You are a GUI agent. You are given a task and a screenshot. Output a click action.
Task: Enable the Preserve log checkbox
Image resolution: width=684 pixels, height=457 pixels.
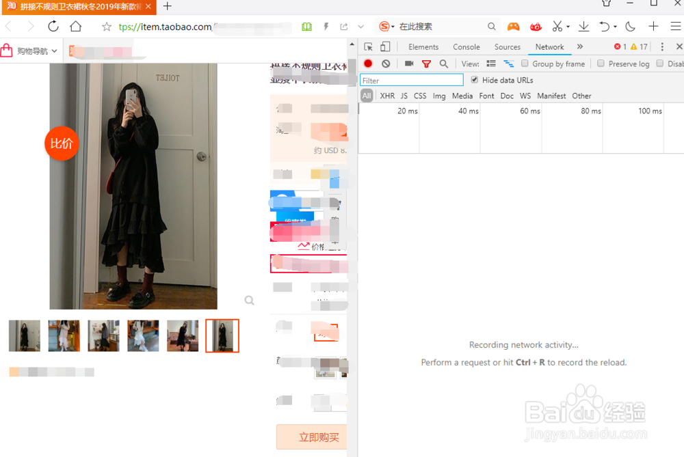601,64
